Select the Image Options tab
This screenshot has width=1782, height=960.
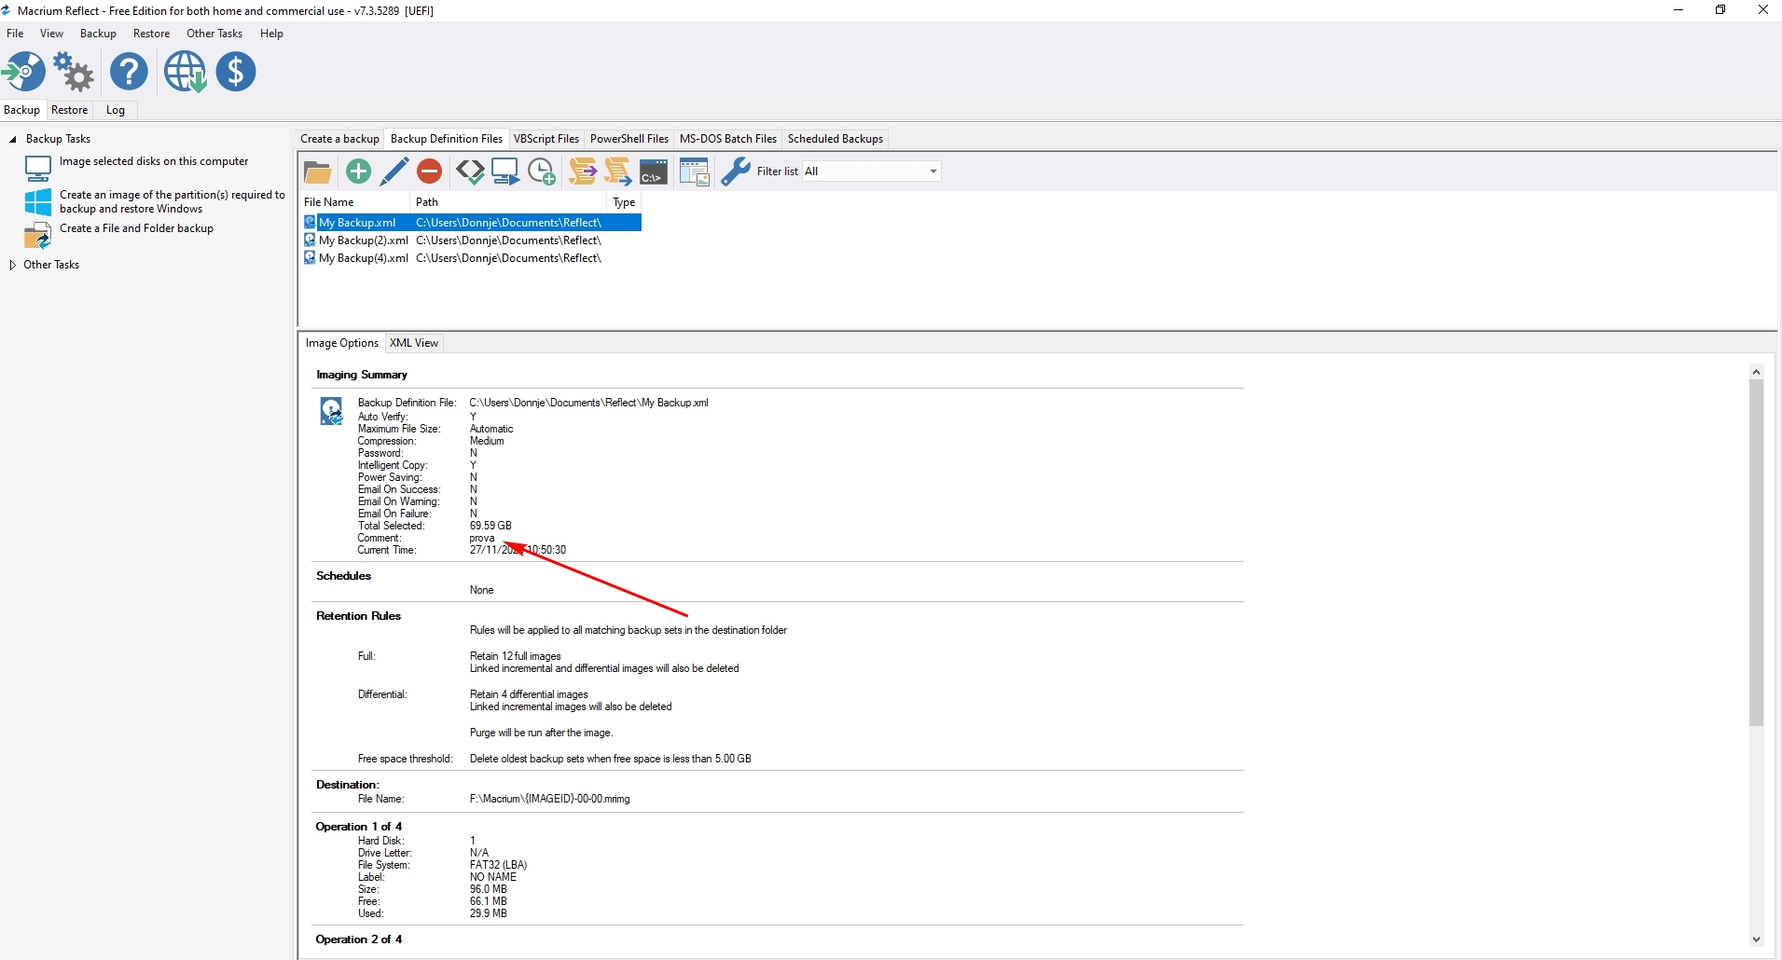pyautogui.click(x=342, y=343)
